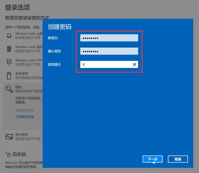Viewport: 199px width, 173px height.
Task: Click the Windows Hello PIN option text
Action: coord(28,60)
